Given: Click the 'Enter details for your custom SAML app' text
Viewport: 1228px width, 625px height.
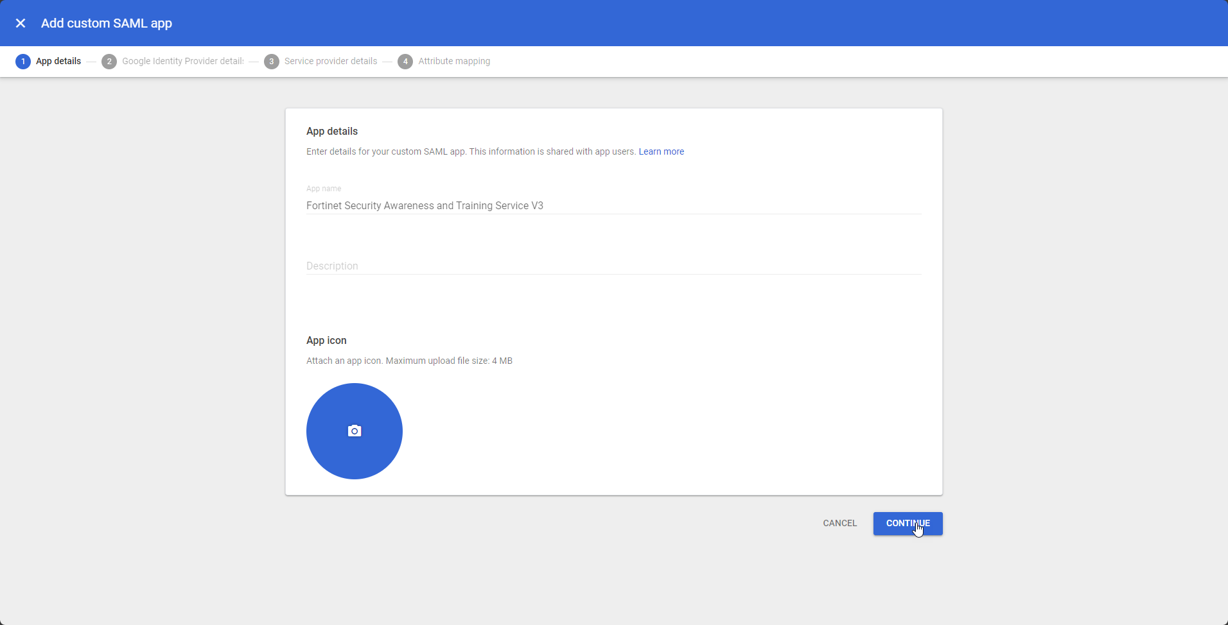Looking at the screenshot, I should click(471, 151).
